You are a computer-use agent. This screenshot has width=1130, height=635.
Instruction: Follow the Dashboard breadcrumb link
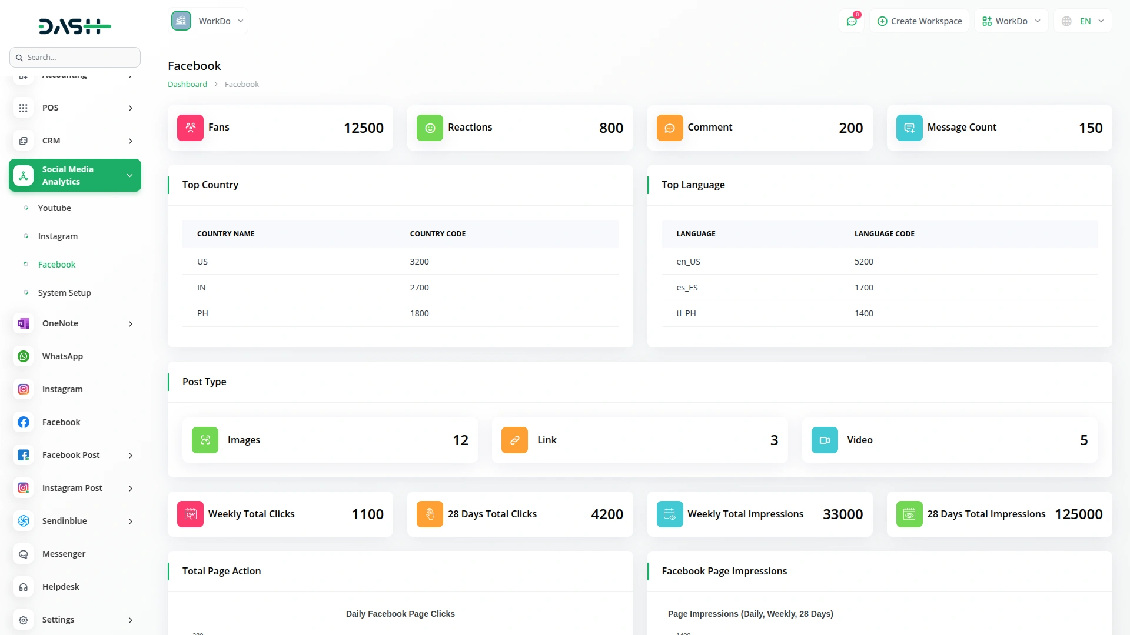pos(187,83)
